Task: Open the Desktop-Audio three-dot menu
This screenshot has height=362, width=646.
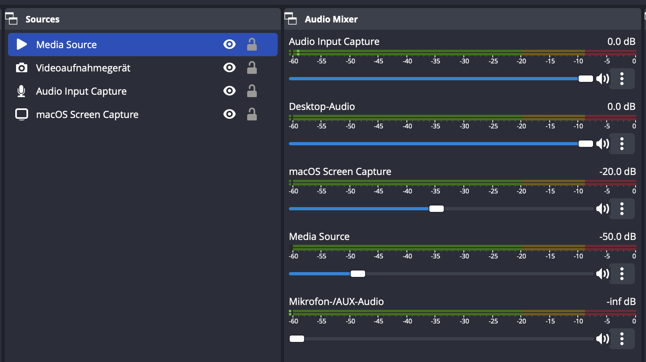Action: 622,144
